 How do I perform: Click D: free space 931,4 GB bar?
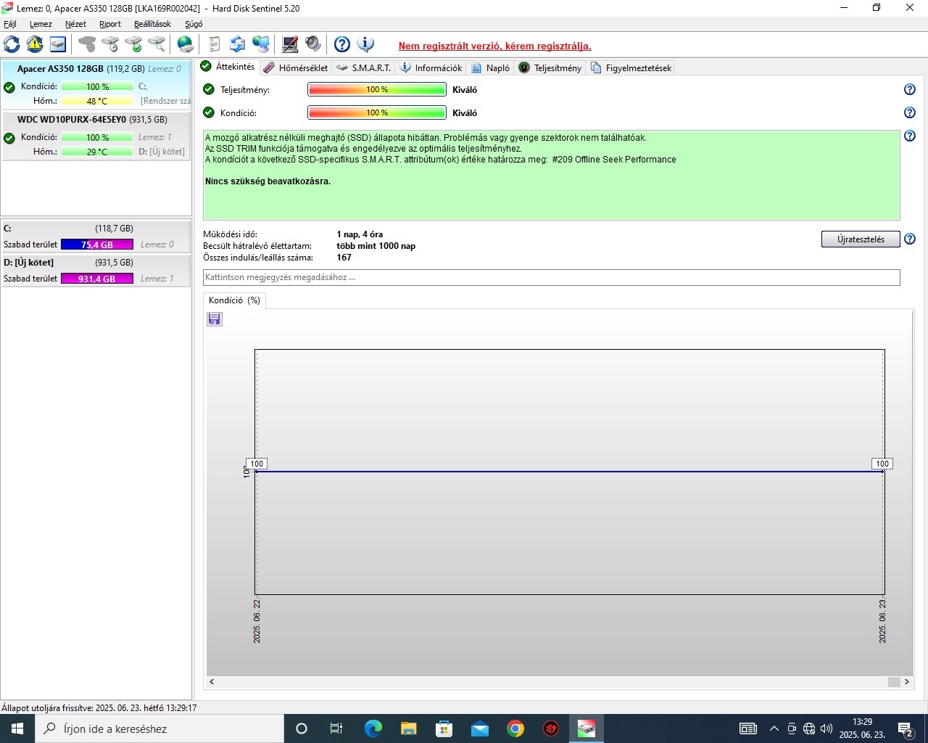[x=97, y=279]
